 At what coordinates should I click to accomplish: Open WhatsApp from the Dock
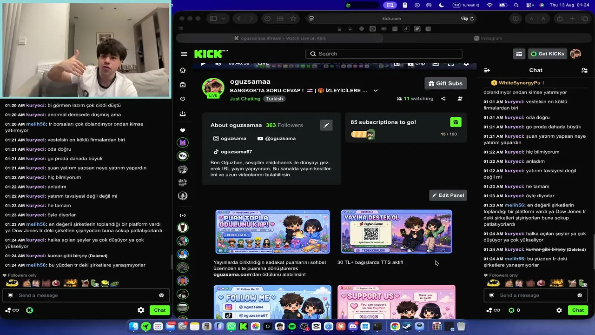pos(231,327)
